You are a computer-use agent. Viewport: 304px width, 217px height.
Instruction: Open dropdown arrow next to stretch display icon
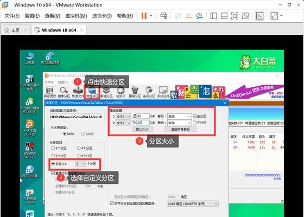click(281, 16)
